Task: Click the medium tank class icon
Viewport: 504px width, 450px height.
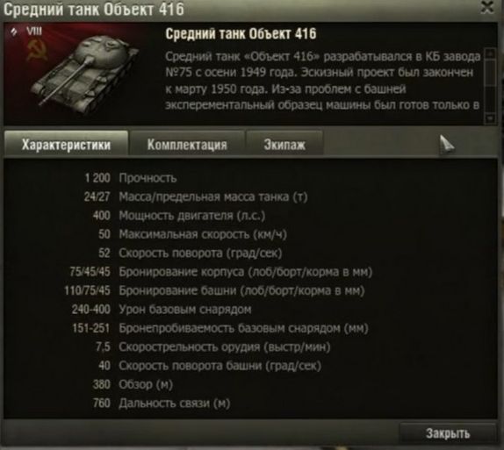Action: [14, 32]
